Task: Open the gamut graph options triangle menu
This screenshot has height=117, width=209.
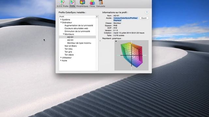Action: [116, 41]
